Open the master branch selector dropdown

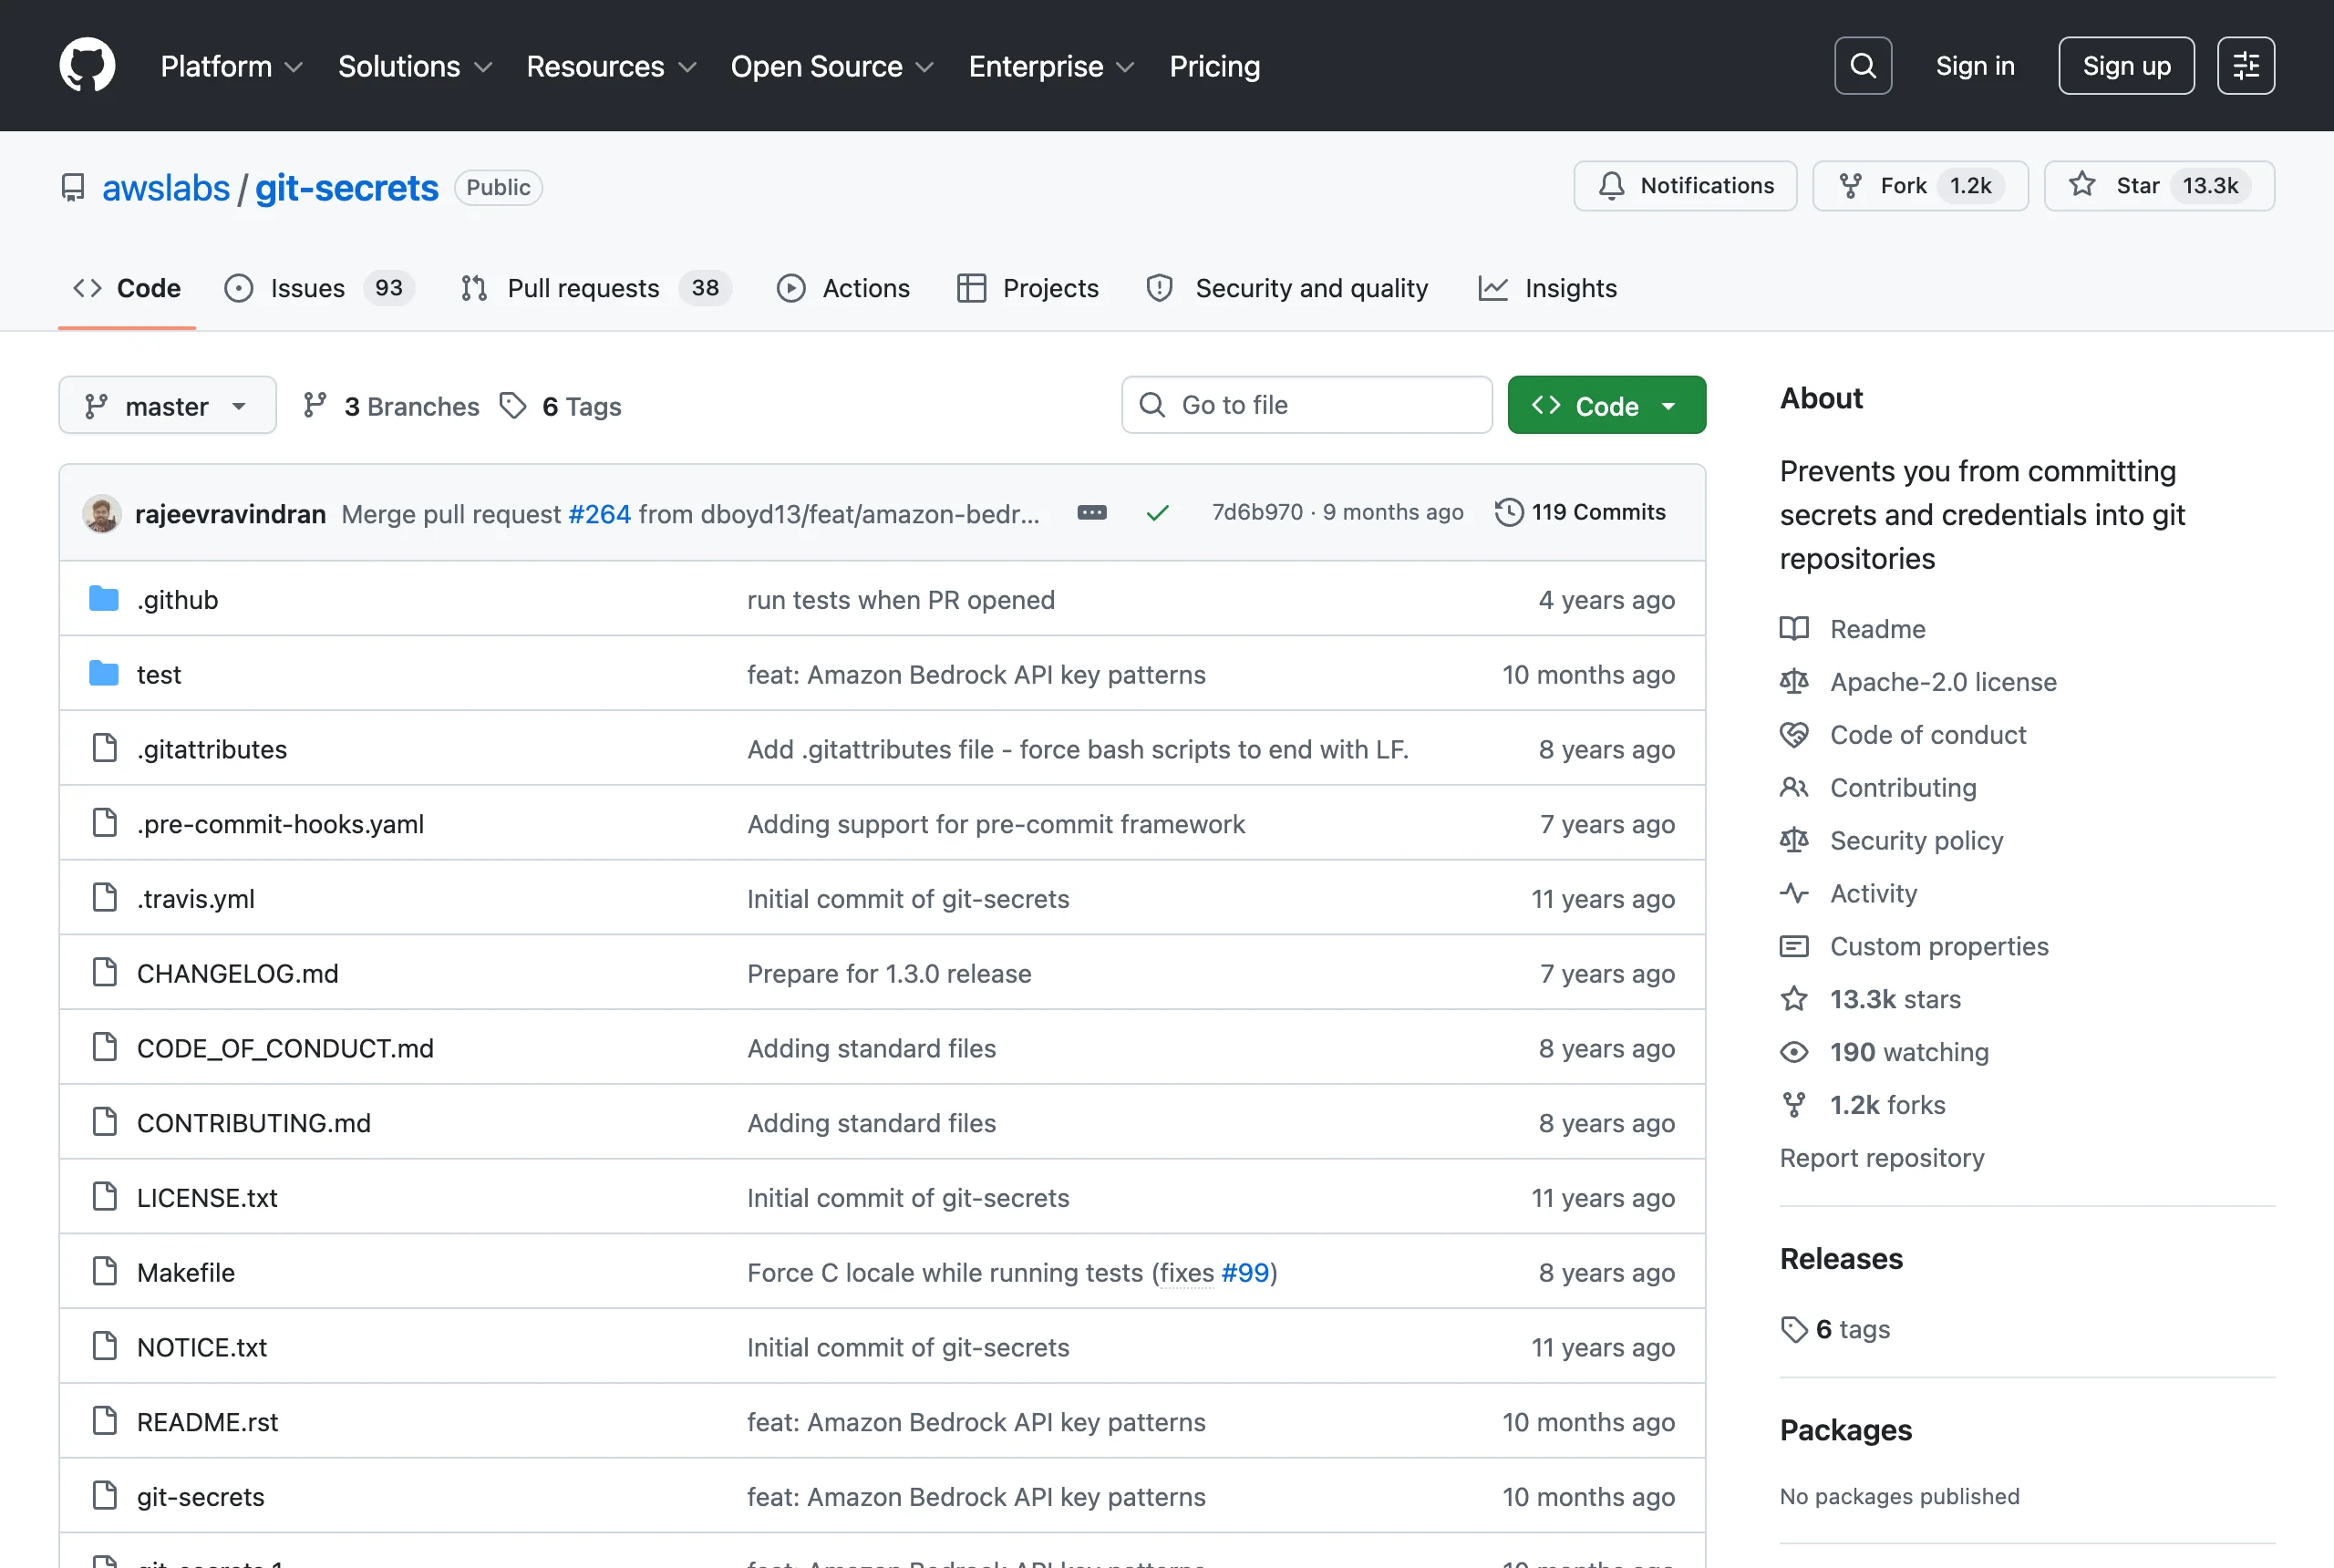pyautogui.click(x=167, y=405)
